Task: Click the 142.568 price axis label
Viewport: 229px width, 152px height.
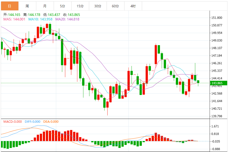Action: (x=217, y=93)
